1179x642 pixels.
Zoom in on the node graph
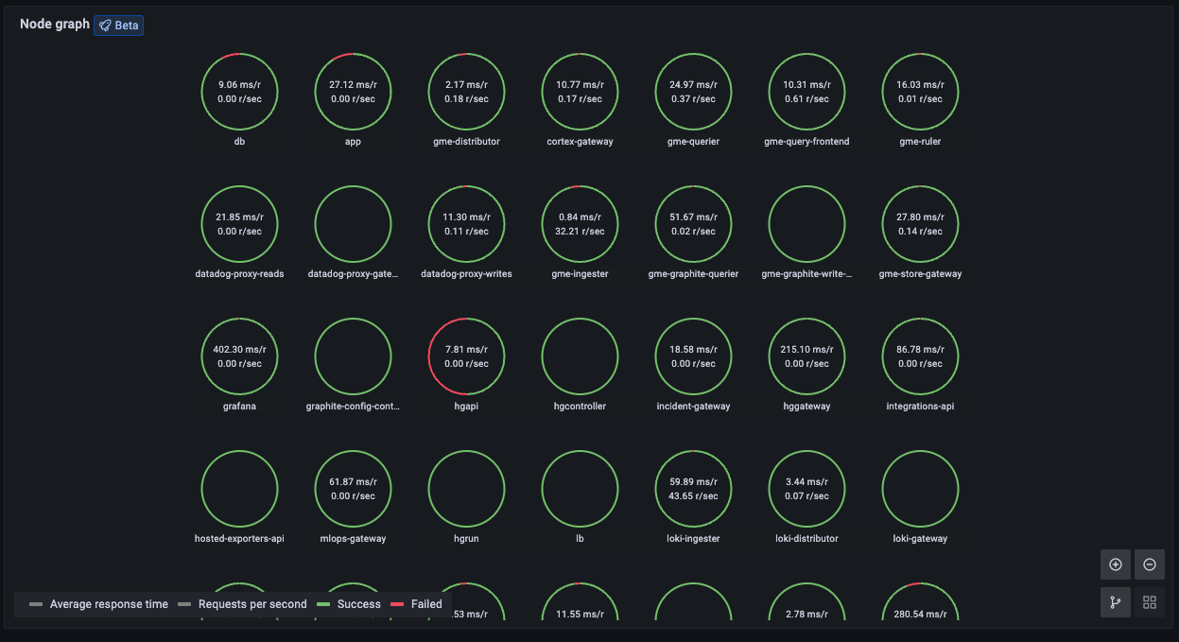[1115, 564]
